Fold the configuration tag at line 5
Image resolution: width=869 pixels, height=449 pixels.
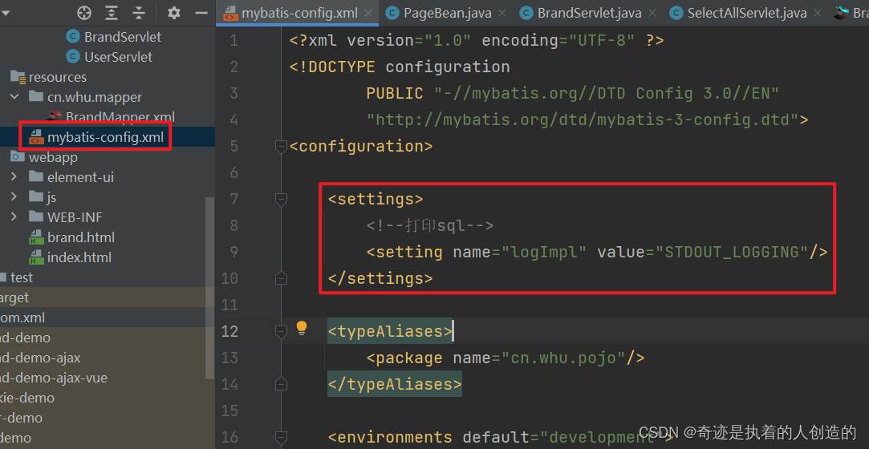click(281, 146)
